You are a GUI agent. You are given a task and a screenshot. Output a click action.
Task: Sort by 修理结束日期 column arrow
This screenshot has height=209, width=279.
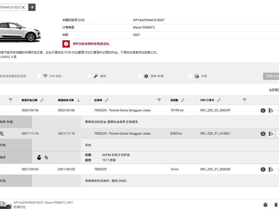pos(78,100)
